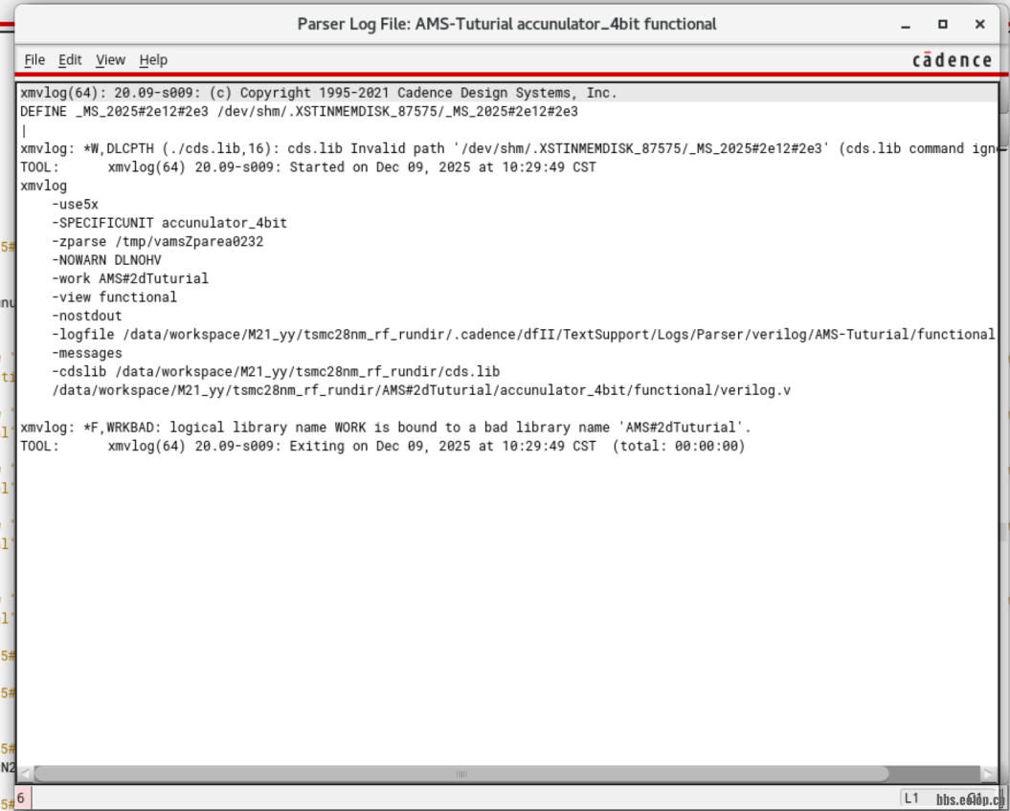The width and height of the screenshot is (1010, 811).
Task: Click the X icon on the Parser Log title bar
Action: click(979, 23)
